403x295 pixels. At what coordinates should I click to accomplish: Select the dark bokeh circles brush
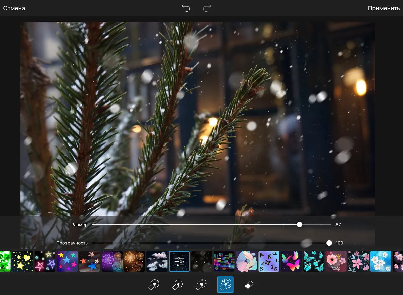pyautogui.click(x=202, y=261)
